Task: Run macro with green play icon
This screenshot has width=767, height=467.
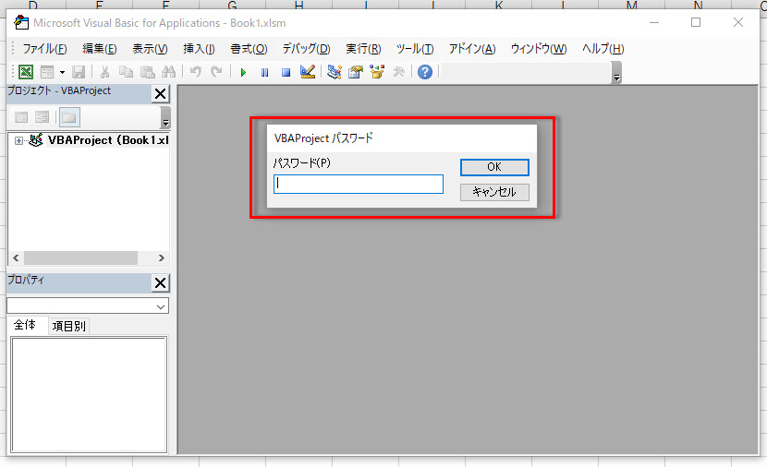Action: (x=243, y=73)
